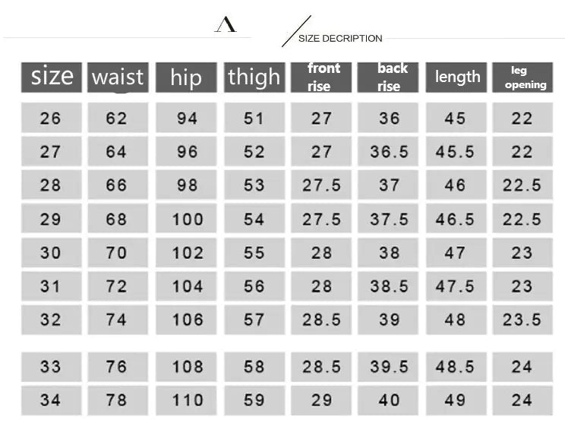Click the waist value 70 cell

pyautogui.click(x=117, y=253)
